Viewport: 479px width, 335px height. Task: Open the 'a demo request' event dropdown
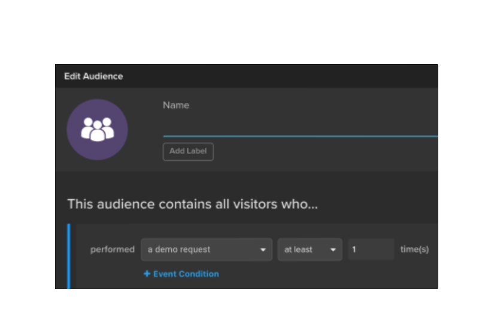click(206, 249)
